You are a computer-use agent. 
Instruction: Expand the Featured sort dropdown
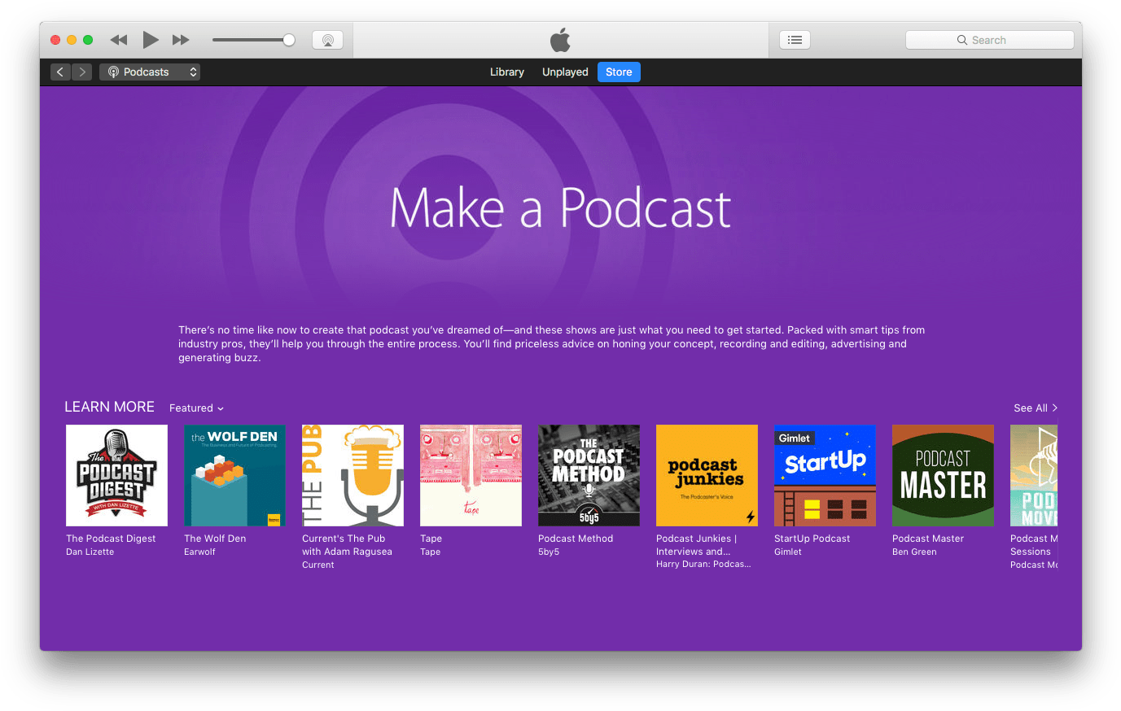coord(196,408)
